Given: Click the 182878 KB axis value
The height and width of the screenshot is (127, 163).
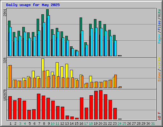Looking at the screenshot, I should click(5, 95).
